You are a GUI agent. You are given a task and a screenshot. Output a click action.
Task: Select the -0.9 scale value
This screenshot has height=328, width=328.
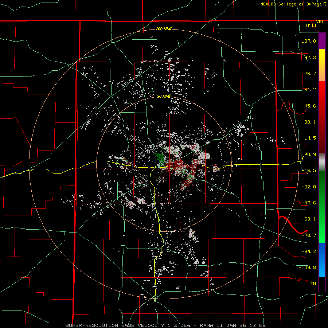tap(311, 155)
